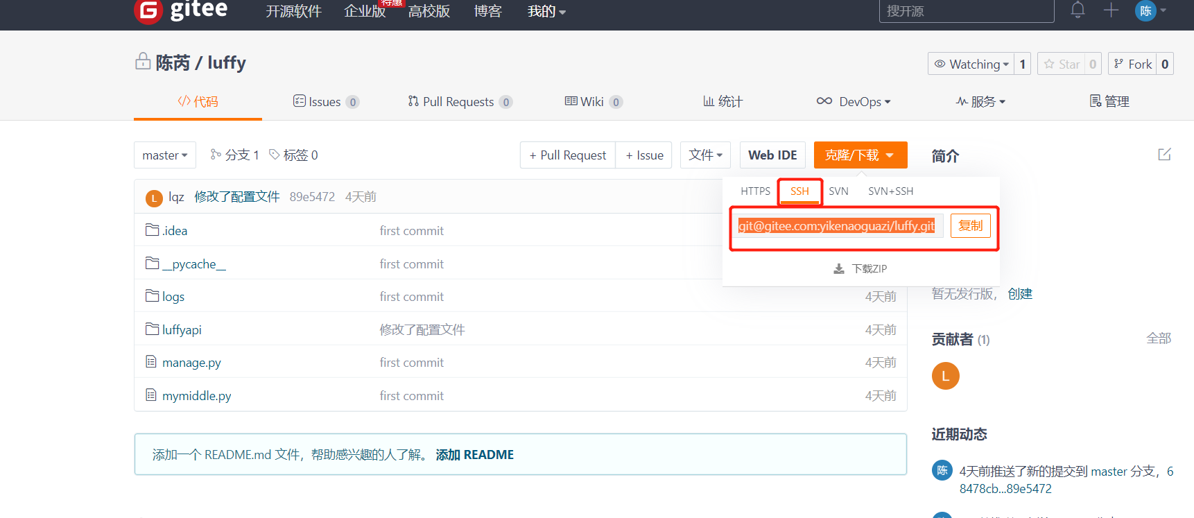Screen dimensions: 1194x518
Task: Select the SSH clone tab
Action: point(799,191)
